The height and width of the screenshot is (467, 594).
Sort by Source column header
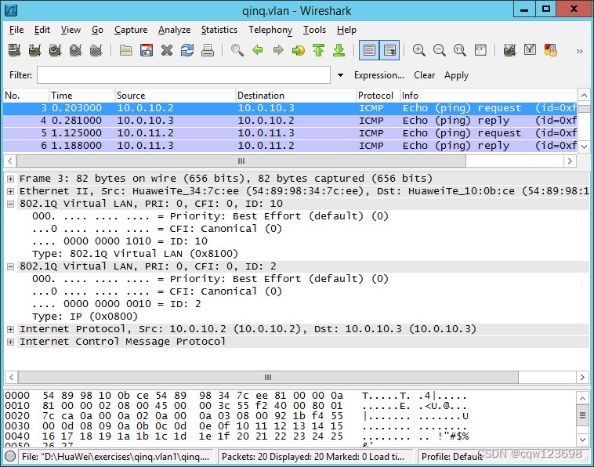tap(175, 96)
